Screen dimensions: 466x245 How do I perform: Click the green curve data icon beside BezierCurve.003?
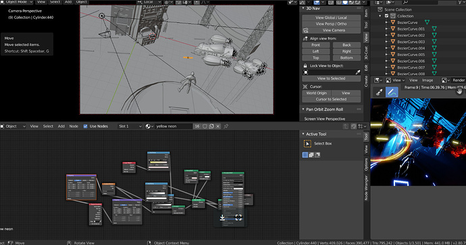434,42
